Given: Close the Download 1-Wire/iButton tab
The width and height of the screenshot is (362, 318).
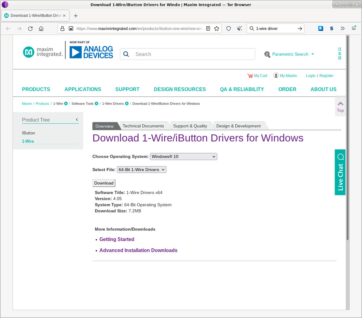Looking at the screenshot, I should [64, 16].
